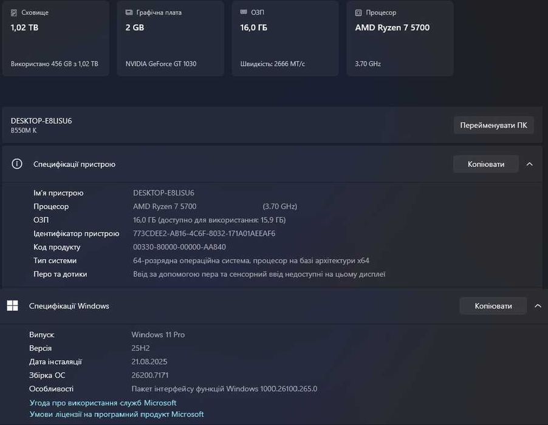This screenshot has width=548, height=425.
Task: Click the storage drive icon in Сховище card
Action: (x=13, y=13)
